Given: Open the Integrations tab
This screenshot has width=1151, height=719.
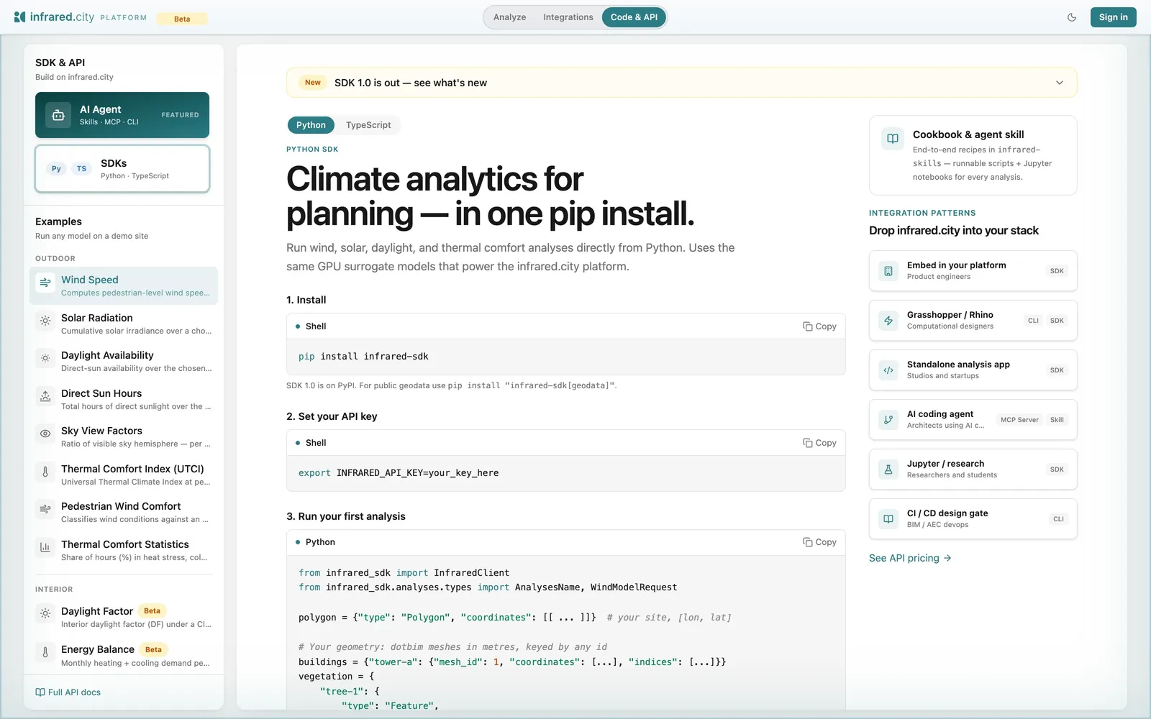Looking at the screenshot, I should point(568,17).
